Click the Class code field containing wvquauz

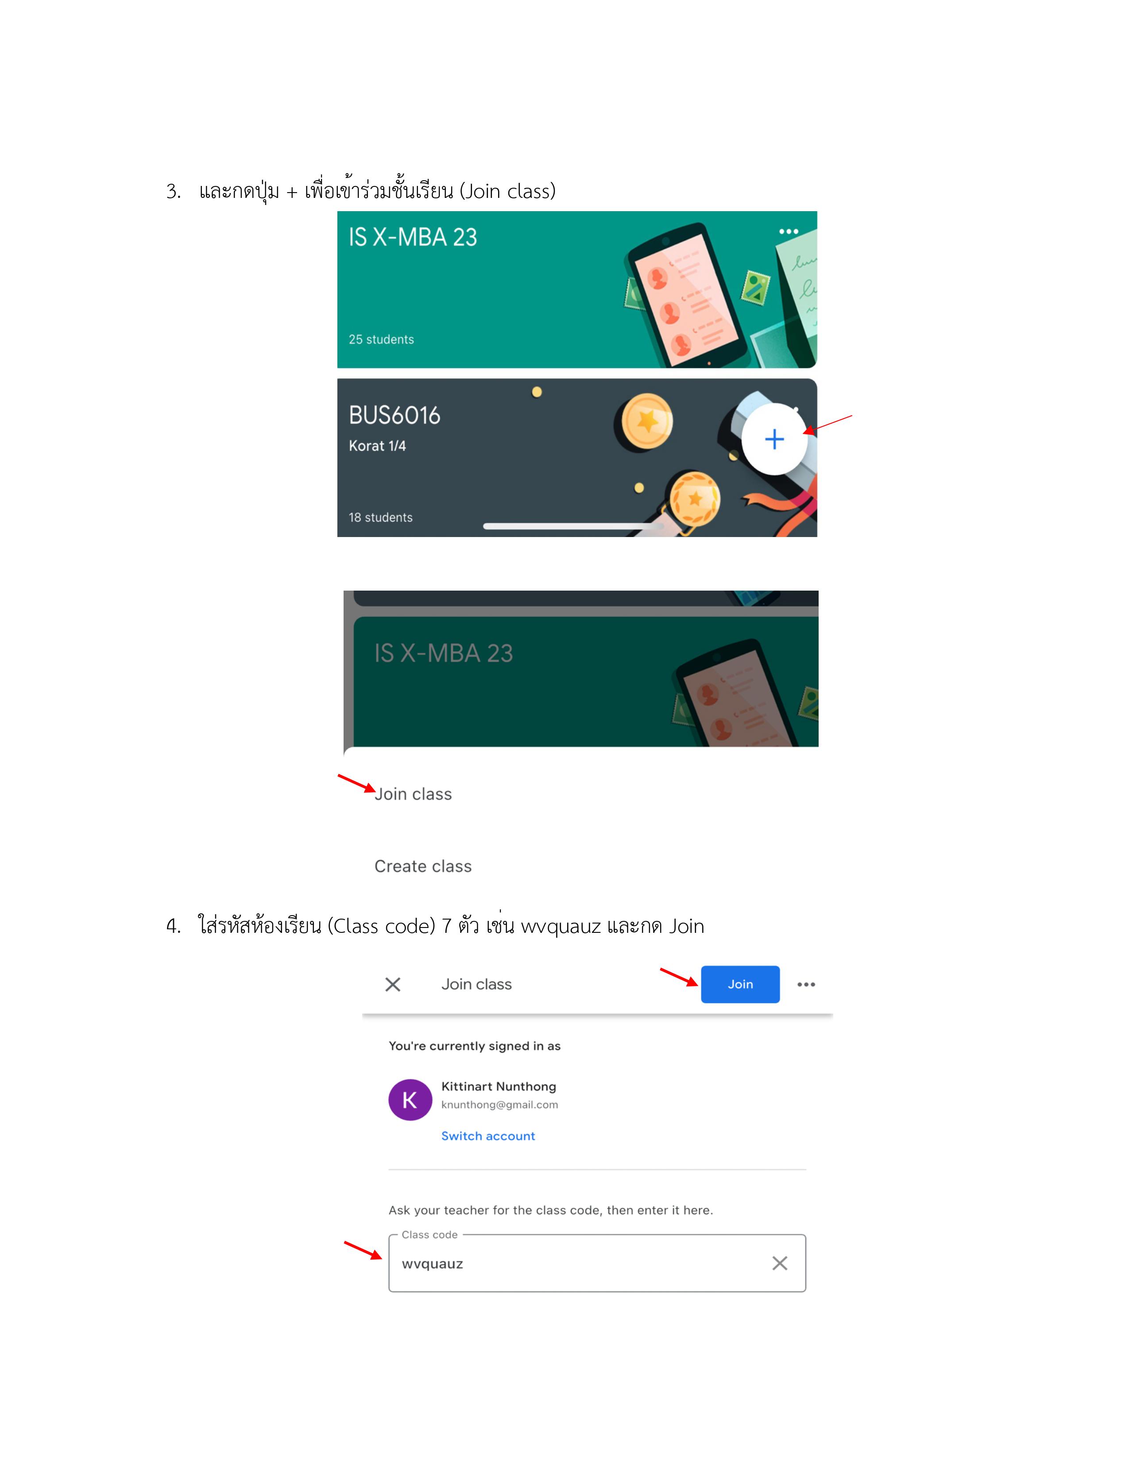597,1263
